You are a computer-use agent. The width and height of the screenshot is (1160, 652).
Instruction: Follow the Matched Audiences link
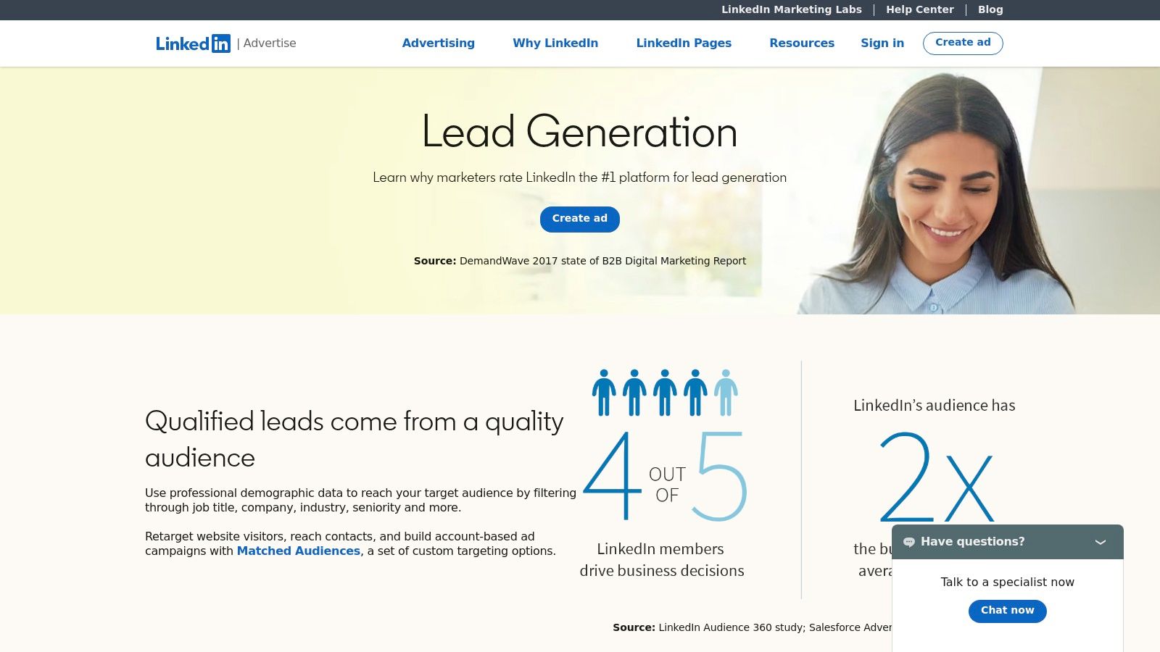point(299,551)
